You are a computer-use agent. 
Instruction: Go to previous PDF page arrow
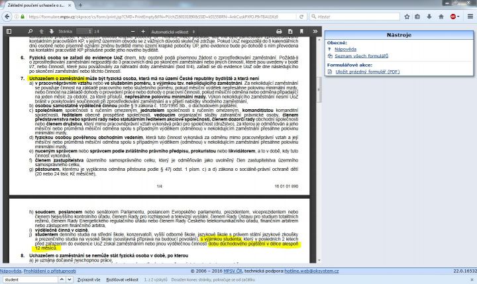click(41, 31)
